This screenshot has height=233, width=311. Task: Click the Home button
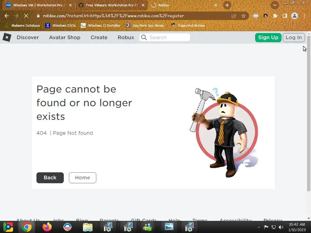[83, 178]
